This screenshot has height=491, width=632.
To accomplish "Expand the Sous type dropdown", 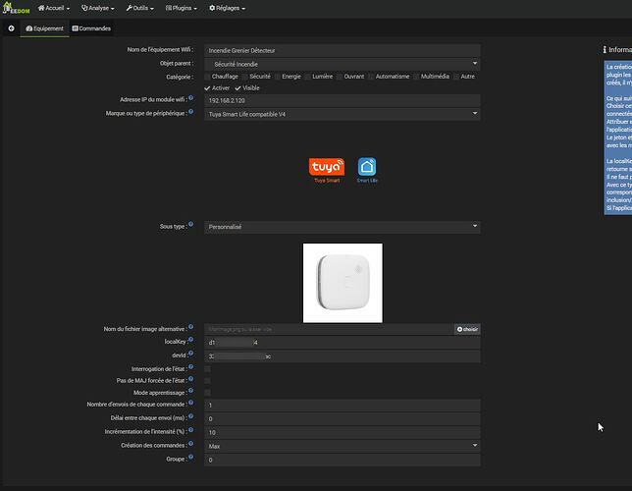I will (x=342, y=227).
